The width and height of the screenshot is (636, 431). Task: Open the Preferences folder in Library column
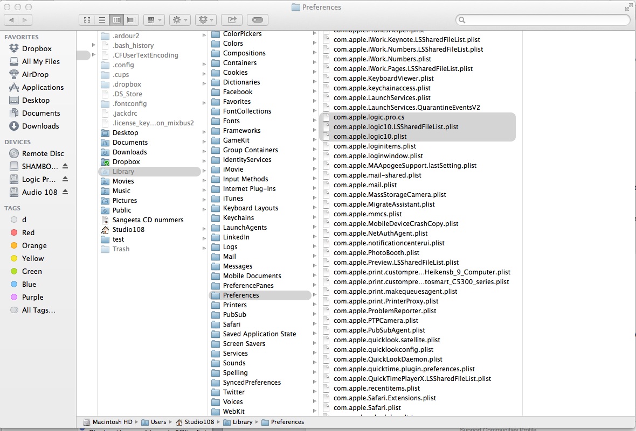tap(260, 295)
